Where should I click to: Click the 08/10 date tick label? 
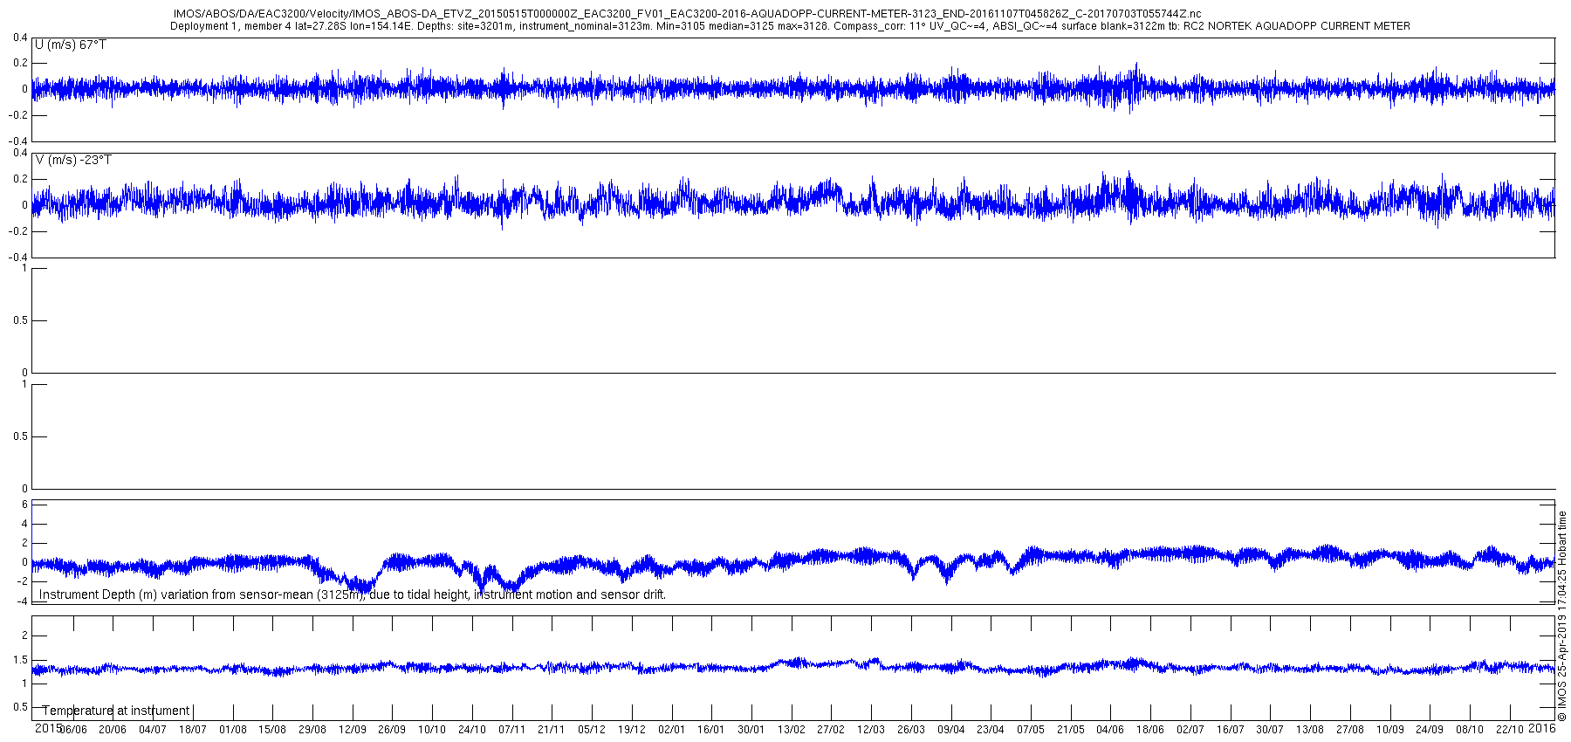[x=1470, y=730]
